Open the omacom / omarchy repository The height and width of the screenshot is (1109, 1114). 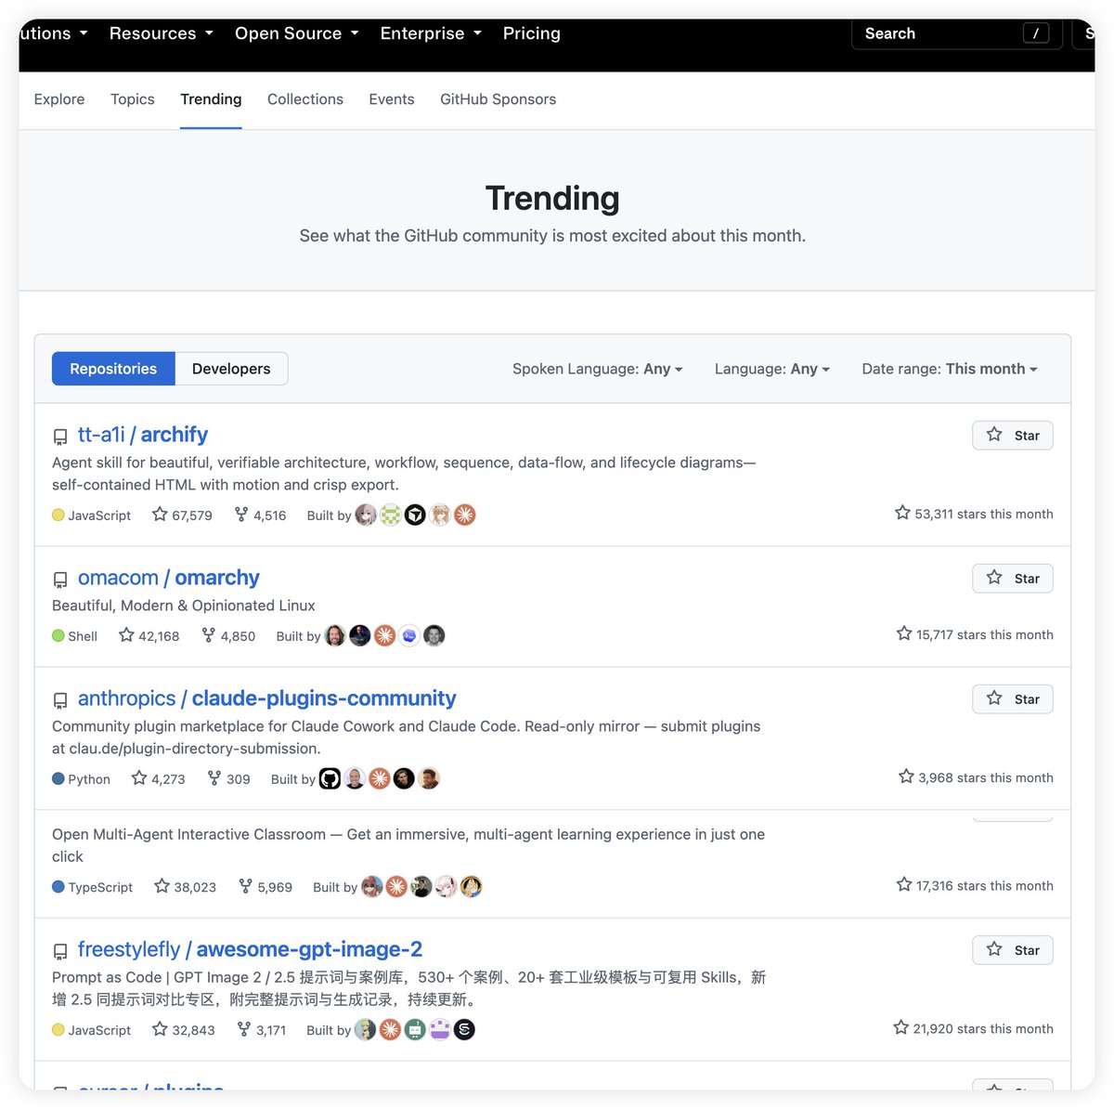(x=168, y=578)
